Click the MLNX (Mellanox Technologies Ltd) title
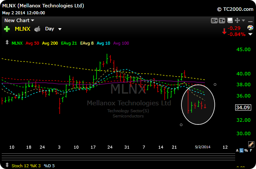The image size is (256, 169). click(x=43, y=6)
